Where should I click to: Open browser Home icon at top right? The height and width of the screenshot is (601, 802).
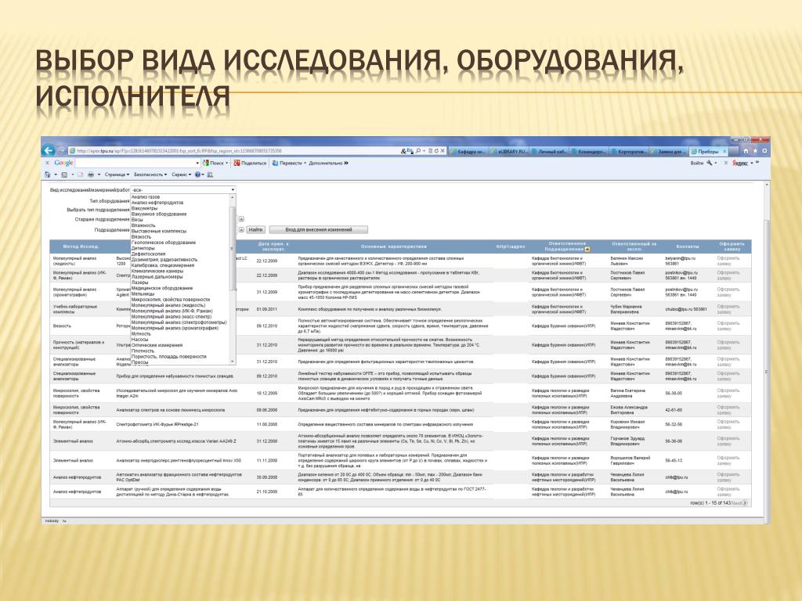pyautogui.click(x=746, y=151)
